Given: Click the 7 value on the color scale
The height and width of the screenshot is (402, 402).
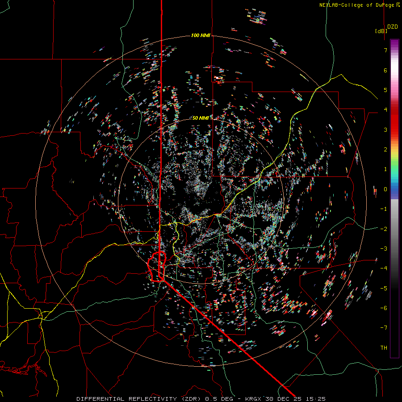Looking at the screenshot, I should pos(385,50).
